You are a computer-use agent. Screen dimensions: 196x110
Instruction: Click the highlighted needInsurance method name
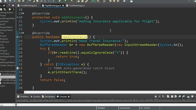(74, 37)
